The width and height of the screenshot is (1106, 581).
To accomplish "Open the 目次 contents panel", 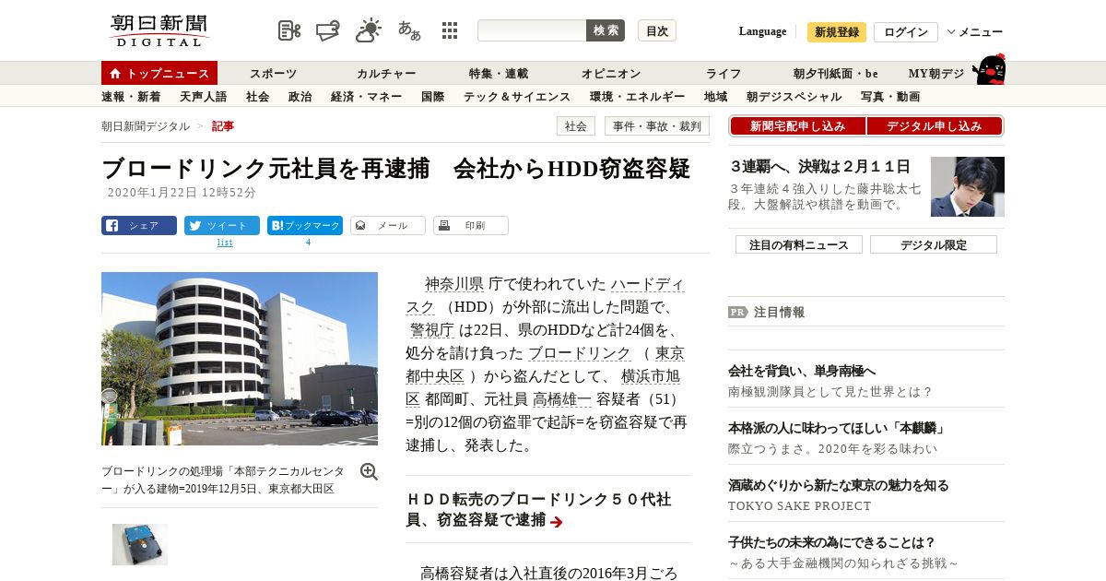I will click(x=657, y=30).
